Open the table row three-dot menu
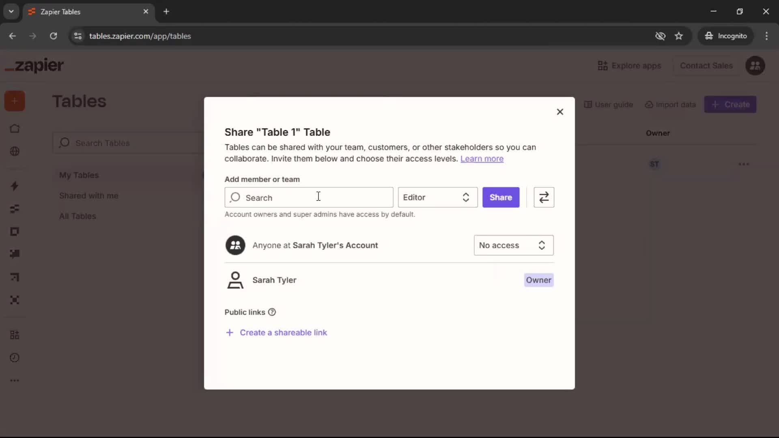Viewport: 779px width, 438px height. [x=744, y=164]
